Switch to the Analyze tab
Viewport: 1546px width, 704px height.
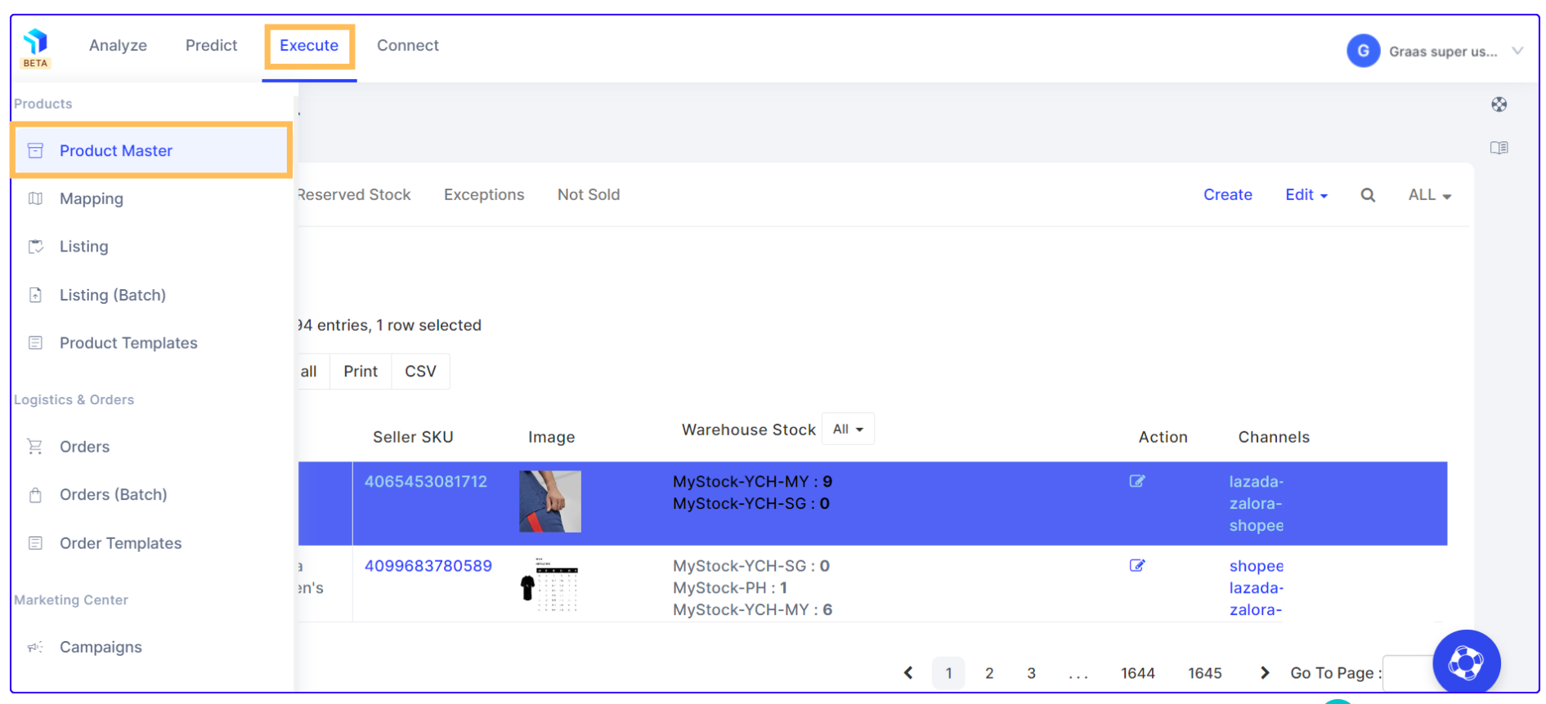118,46
